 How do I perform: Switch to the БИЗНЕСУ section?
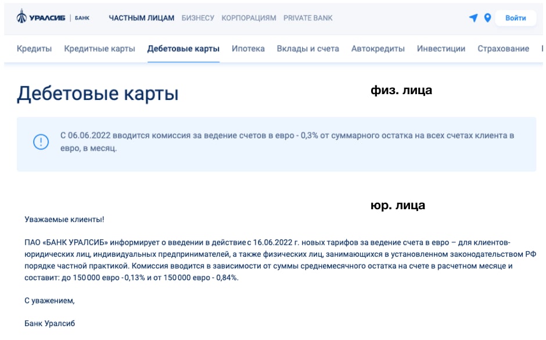[x=198, y=18]
